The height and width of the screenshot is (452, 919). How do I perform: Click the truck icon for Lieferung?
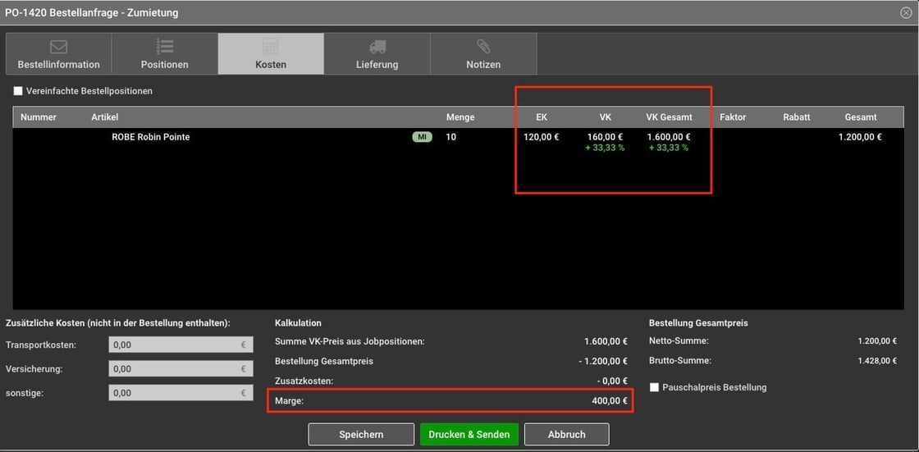377,47
